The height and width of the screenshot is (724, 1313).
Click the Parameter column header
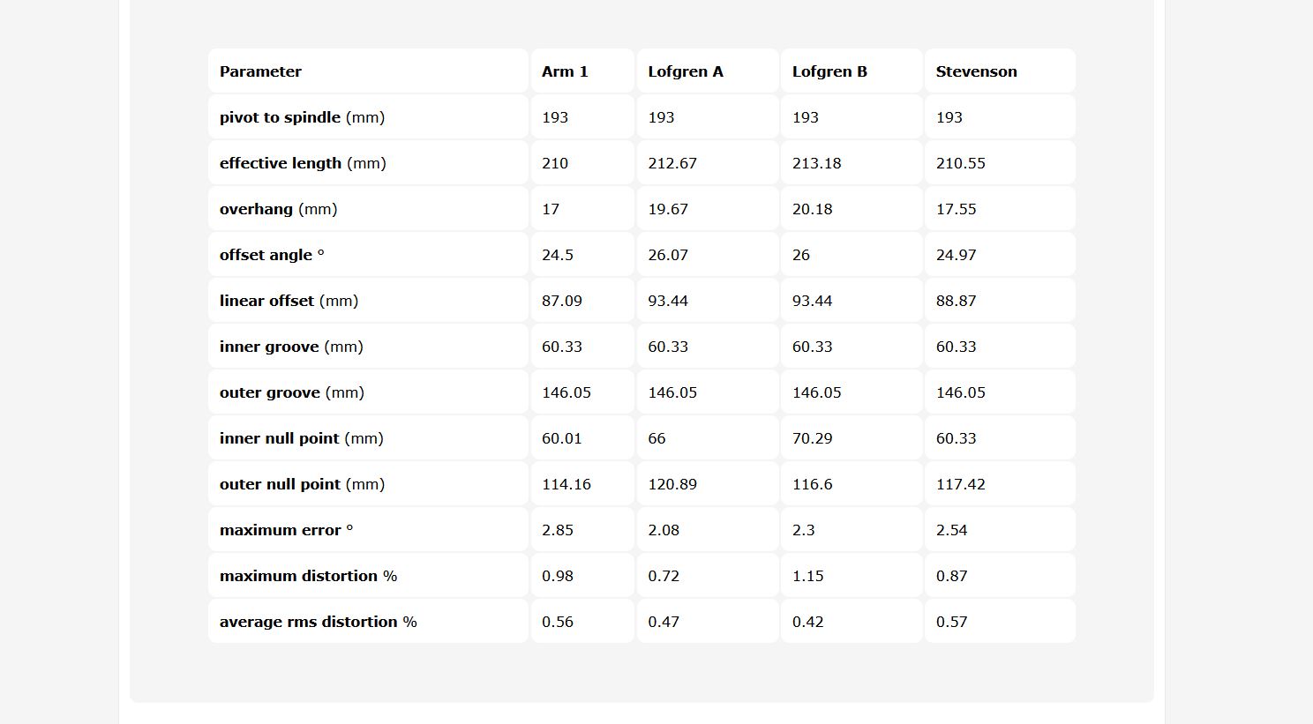260,71
